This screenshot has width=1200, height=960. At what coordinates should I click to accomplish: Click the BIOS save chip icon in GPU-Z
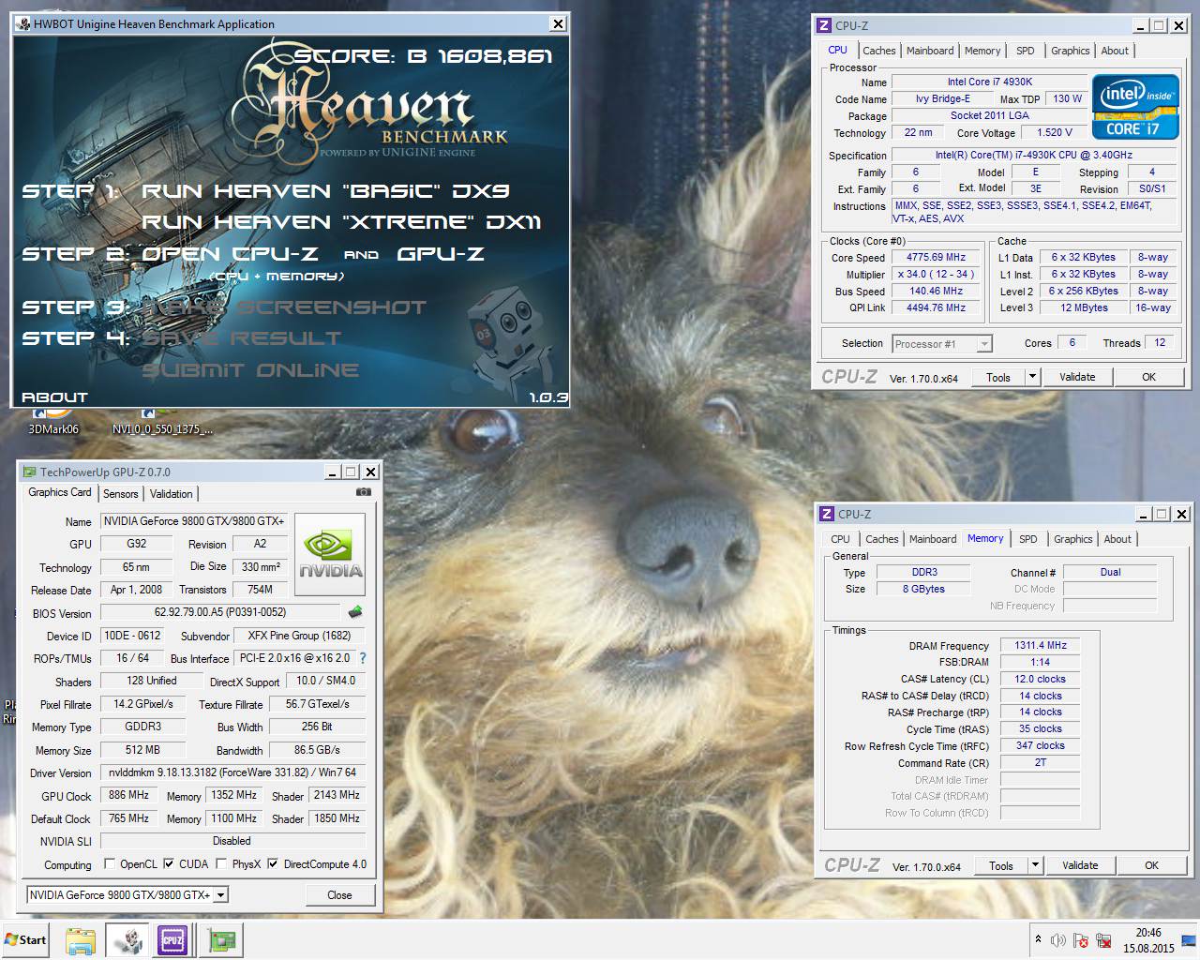pos(355,612)
